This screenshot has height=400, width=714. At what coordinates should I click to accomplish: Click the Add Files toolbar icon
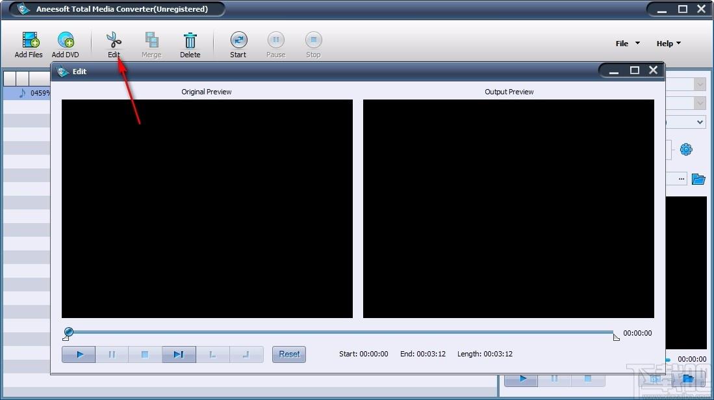click(x=30, y=40)
